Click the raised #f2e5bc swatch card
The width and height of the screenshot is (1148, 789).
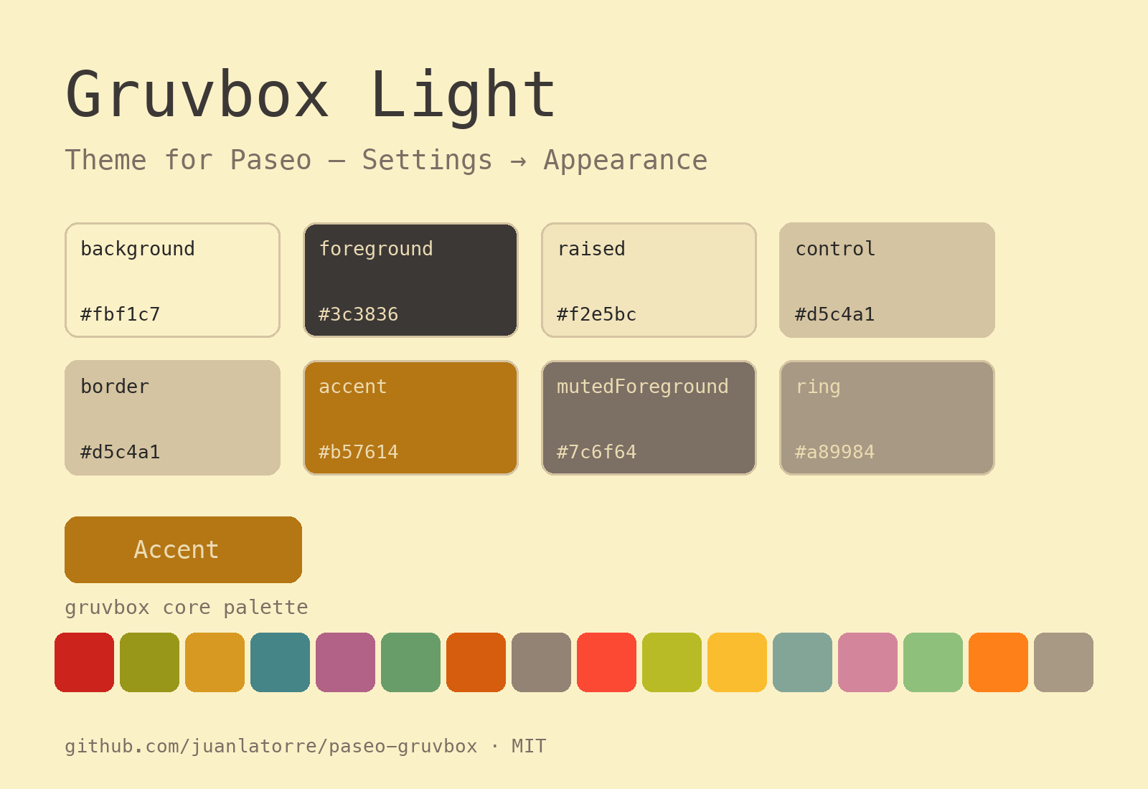click(649, 280)
